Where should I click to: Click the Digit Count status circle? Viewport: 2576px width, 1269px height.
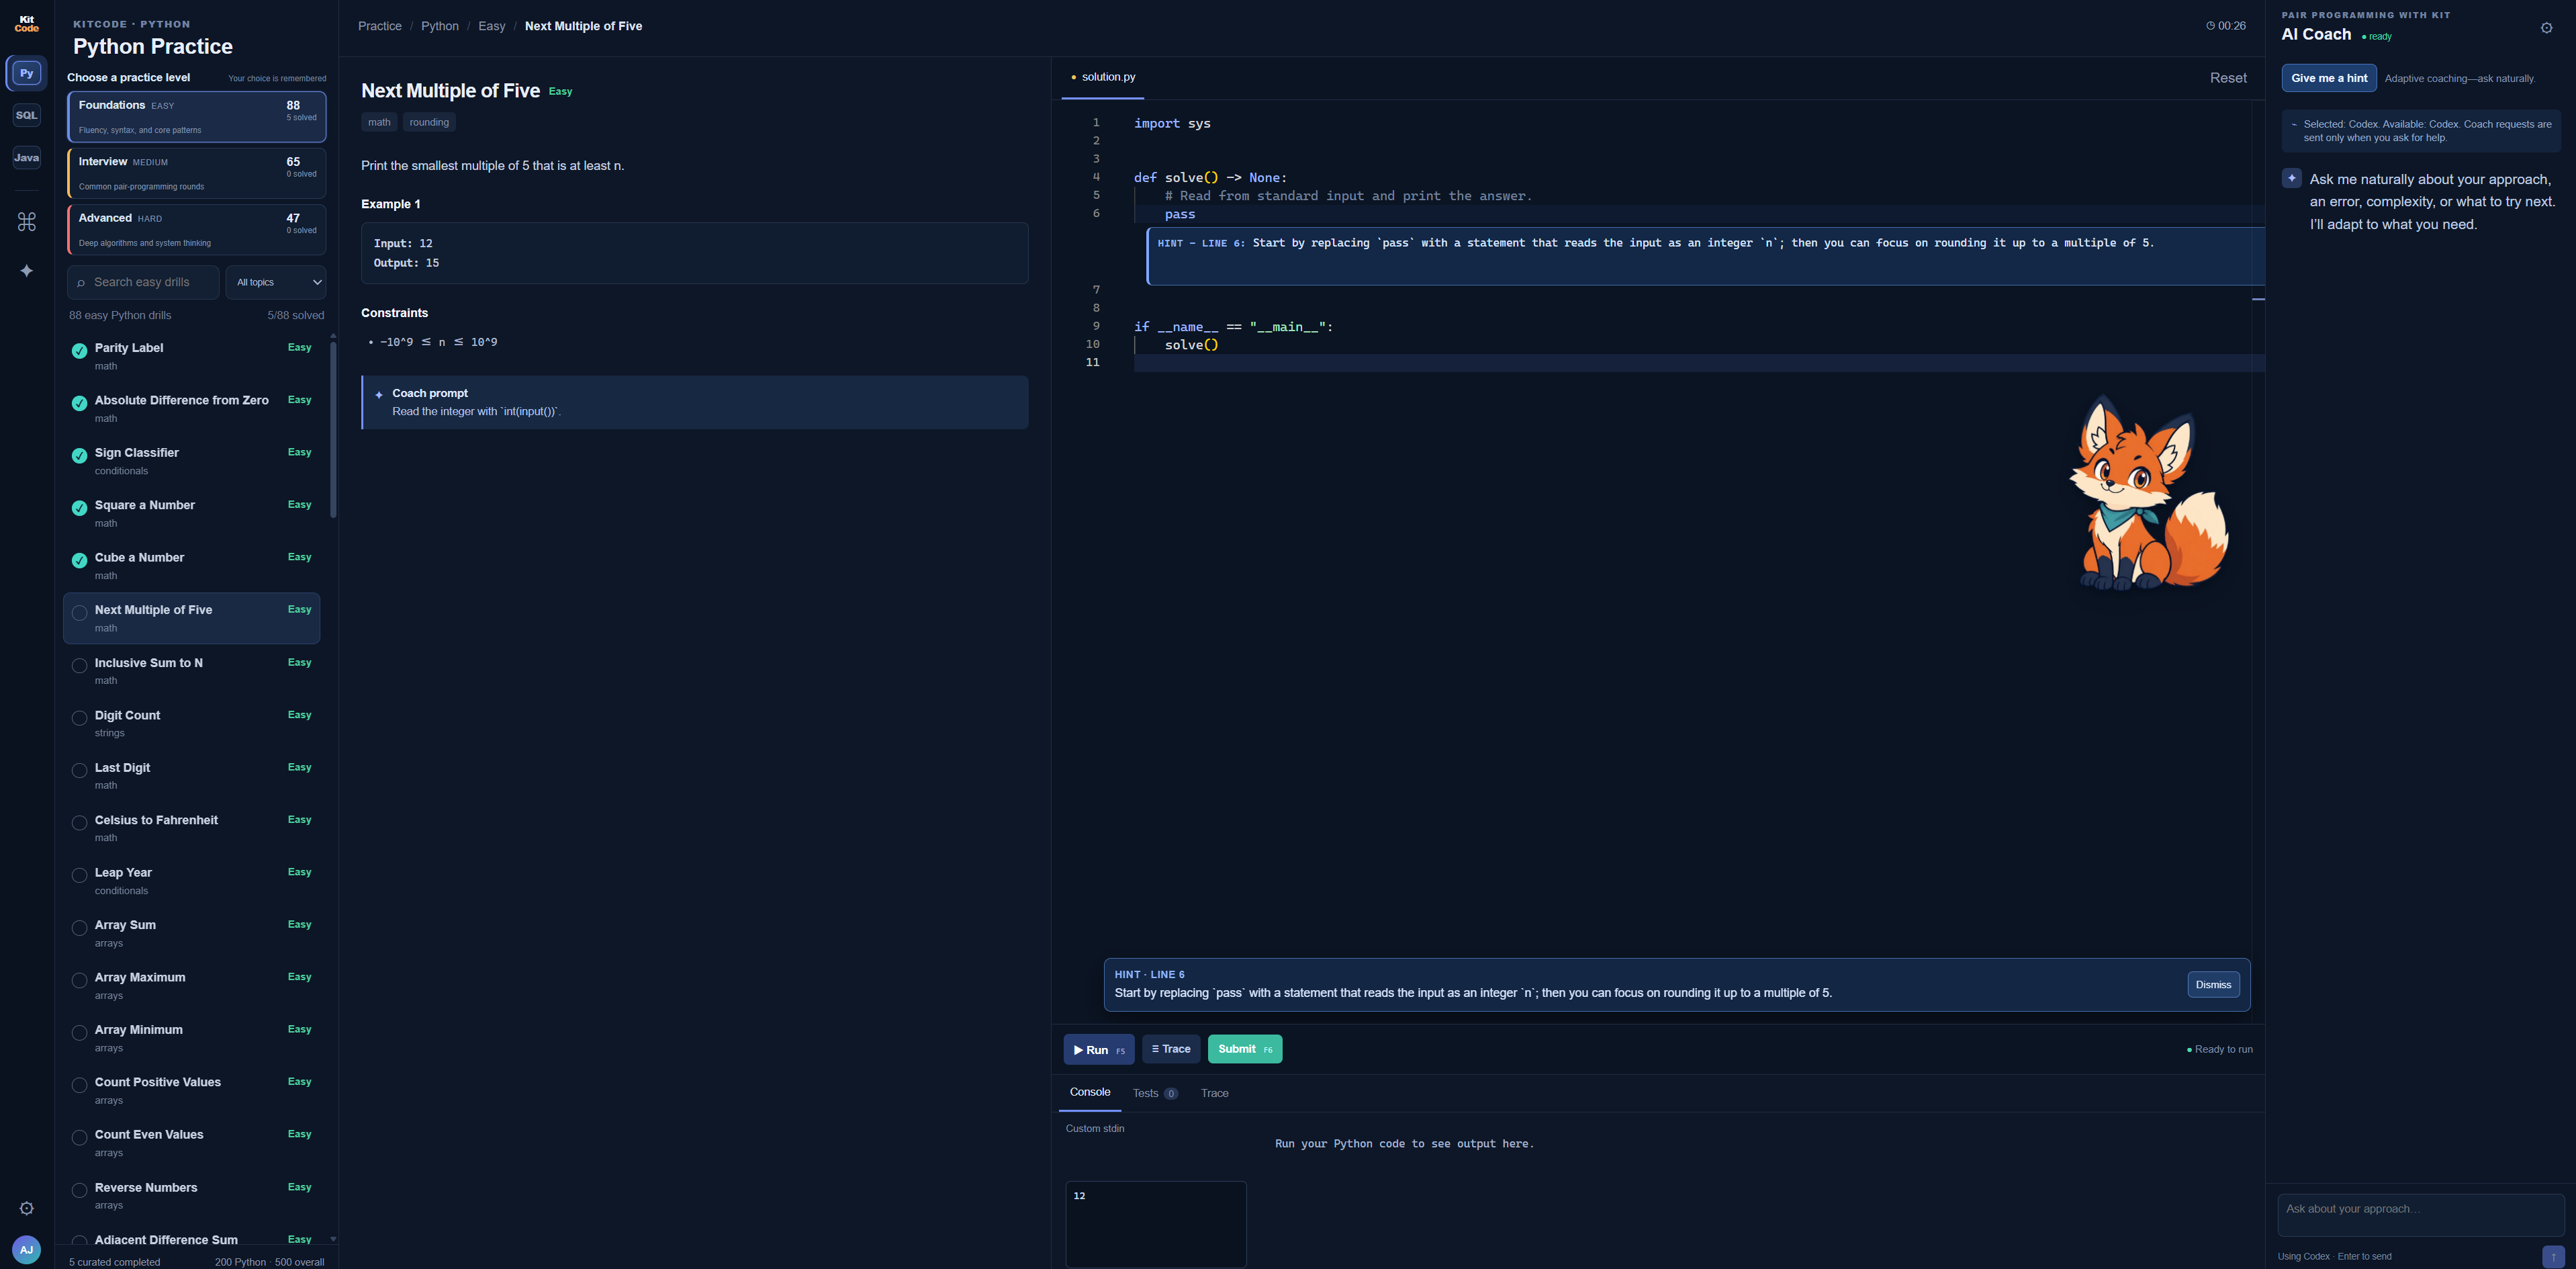(x=79, y=718)
